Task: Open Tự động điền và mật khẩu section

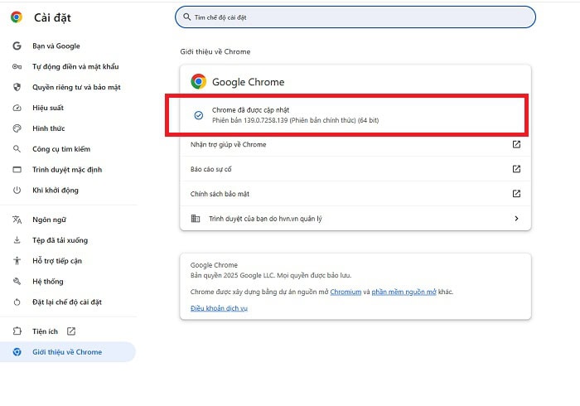Action: (75, 66)
